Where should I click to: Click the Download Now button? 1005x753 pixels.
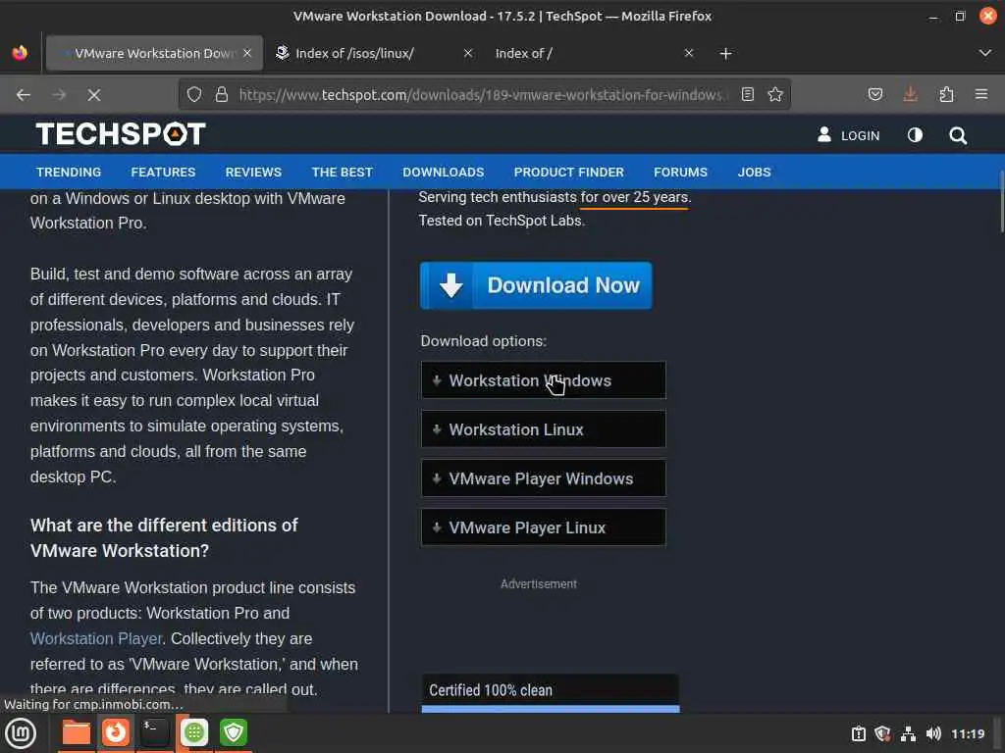[536, 285]
